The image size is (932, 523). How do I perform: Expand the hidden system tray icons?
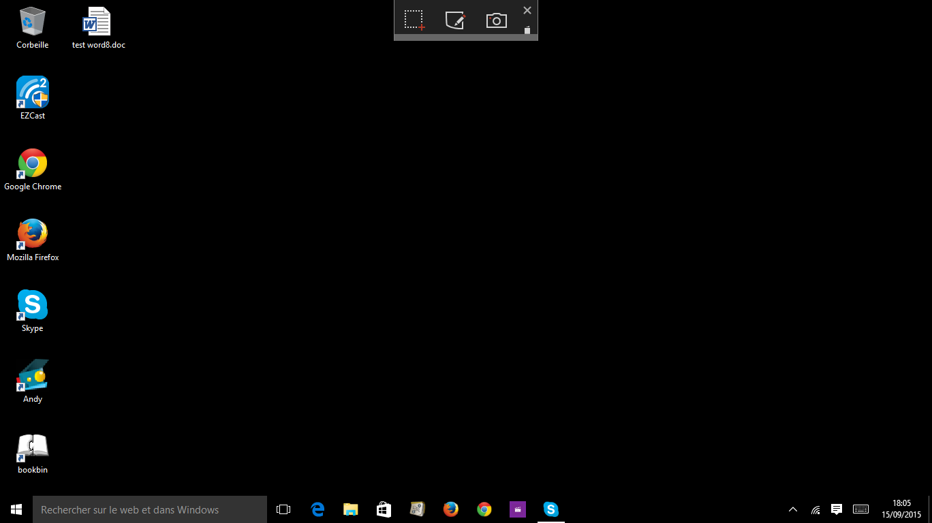click(x=793, y=509)
